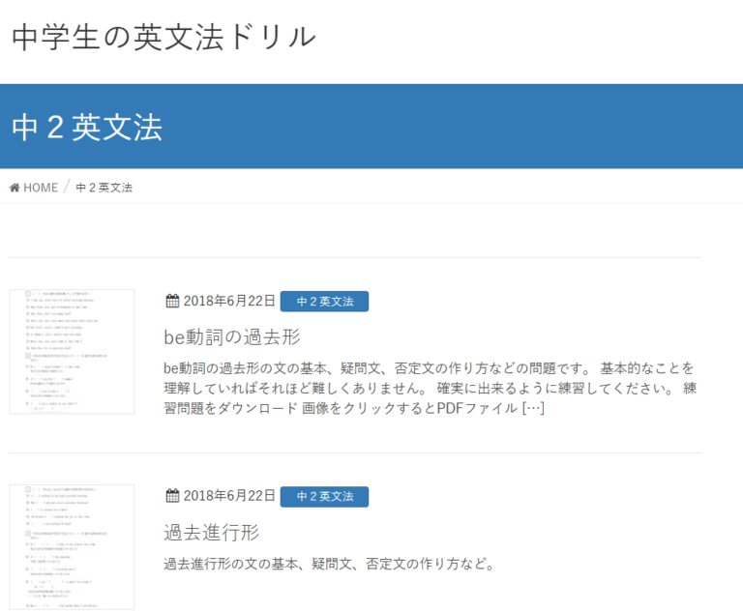
Task: Click the calendar icon on the be動詞の過去形 post
Action: [172, 301]
